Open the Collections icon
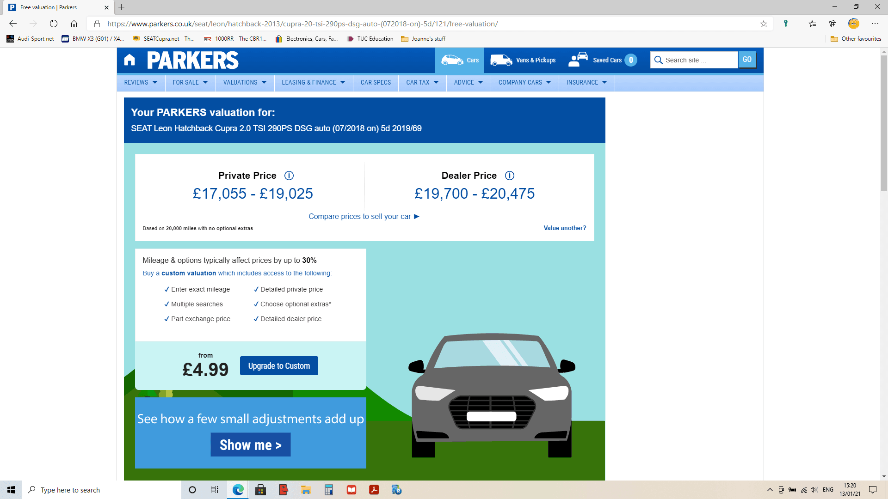 pyautogui.click(x=833, y=24)
